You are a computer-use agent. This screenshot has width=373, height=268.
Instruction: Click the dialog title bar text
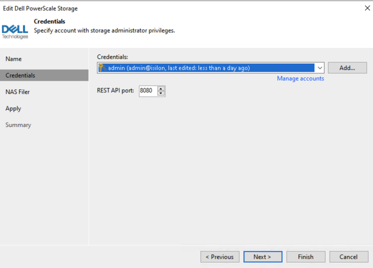(40, 8)
